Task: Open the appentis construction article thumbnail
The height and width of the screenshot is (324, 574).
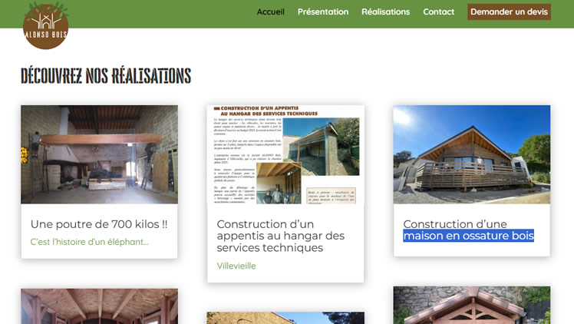Action: (285, 154)
